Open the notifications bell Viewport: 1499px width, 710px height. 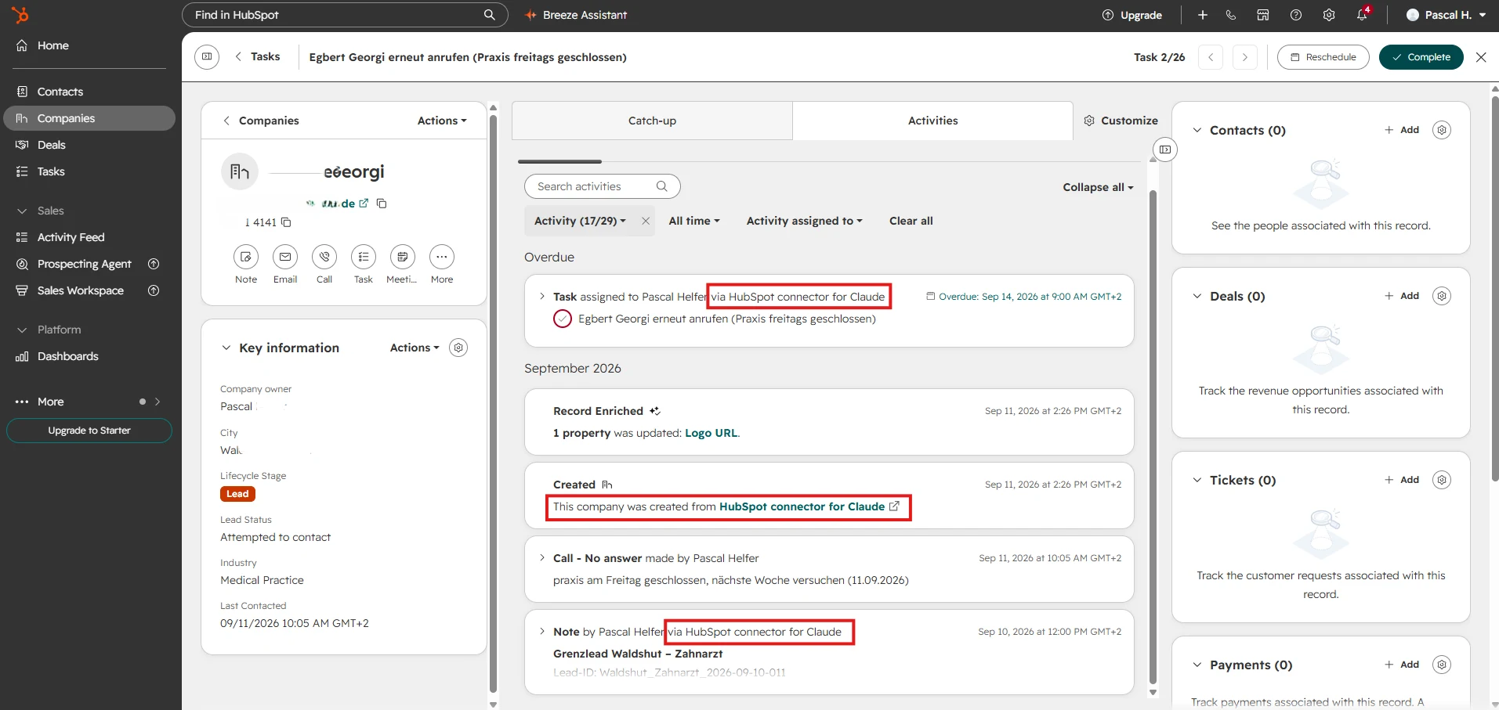click(1363, 15)
